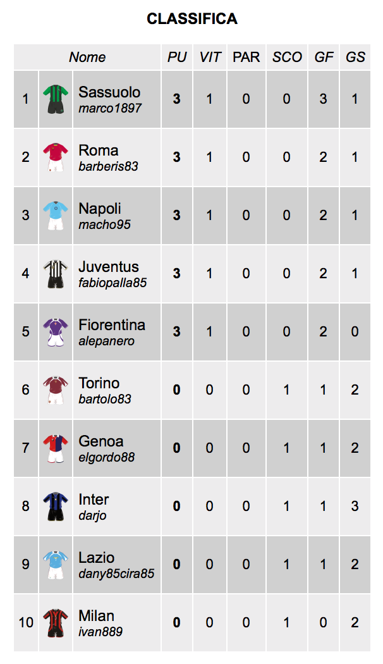
Task: Click the Roma red jersey icon
Action: [x=56, y=157]
